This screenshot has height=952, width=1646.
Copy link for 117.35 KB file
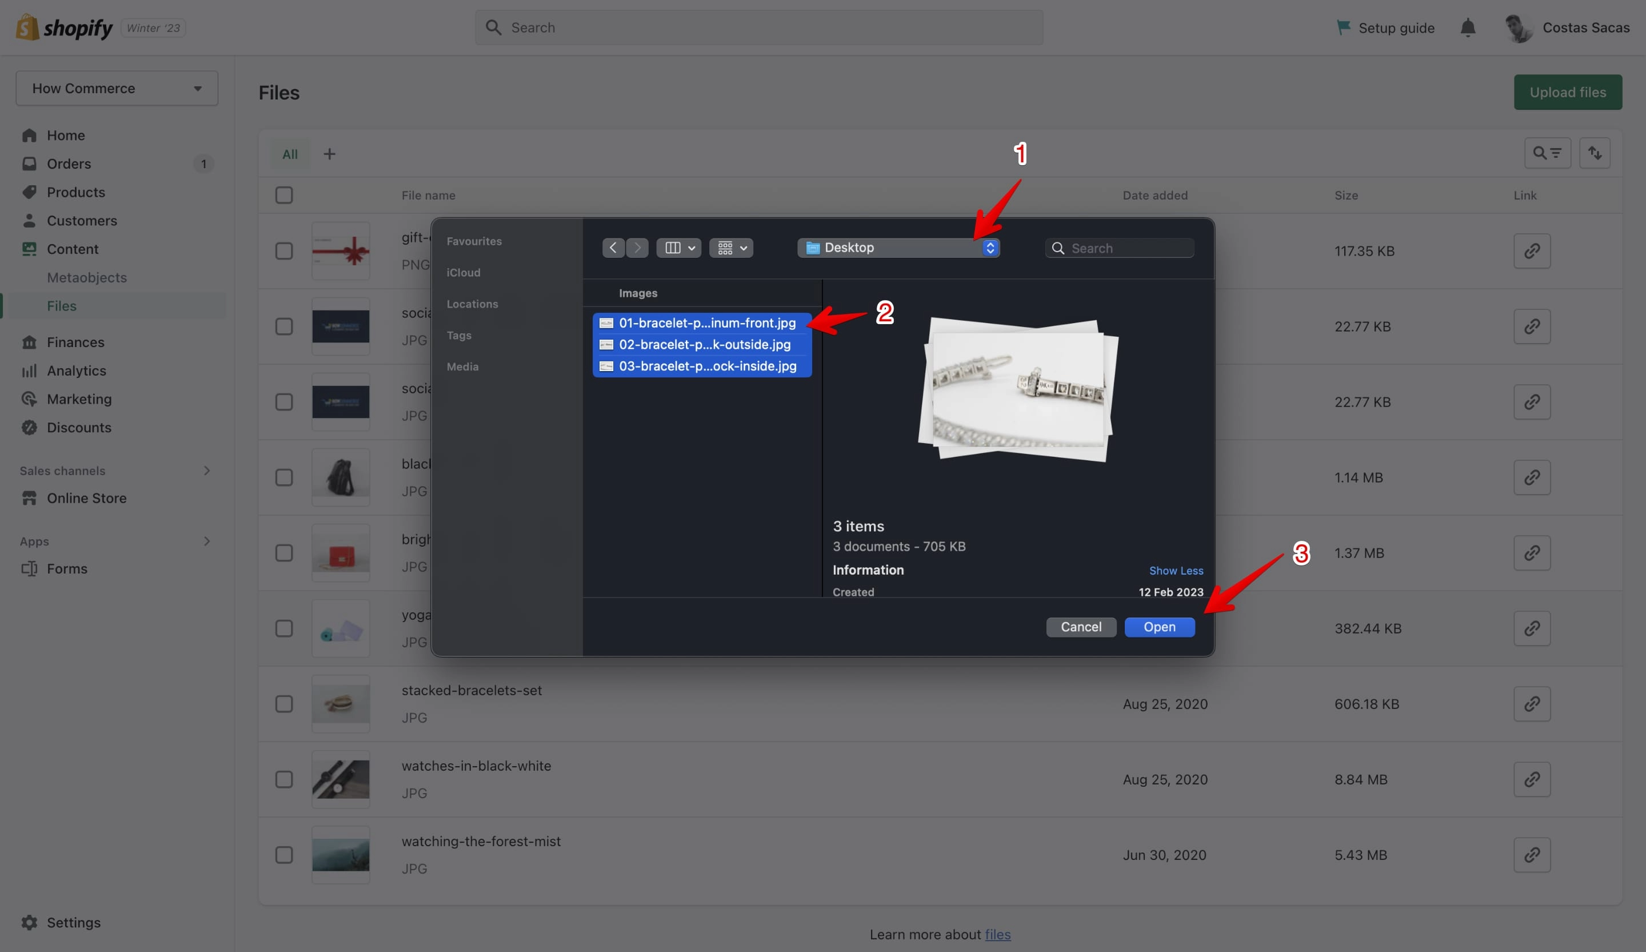pyautogui.click(x=1532, y=251)
